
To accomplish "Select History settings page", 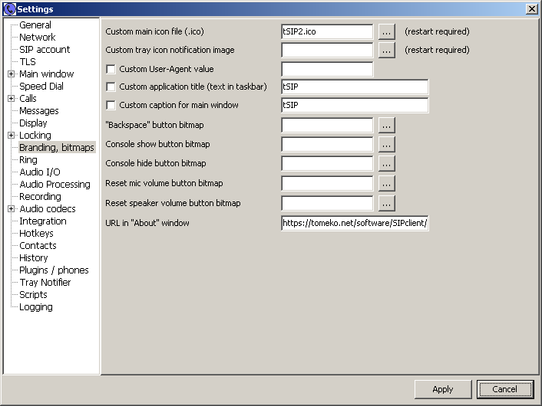I will (34, 257).
